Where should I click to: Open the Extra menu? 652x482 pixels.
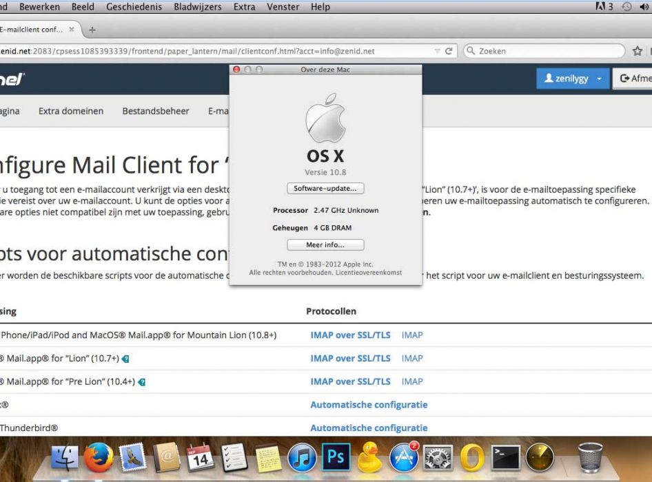click(245, 7)
